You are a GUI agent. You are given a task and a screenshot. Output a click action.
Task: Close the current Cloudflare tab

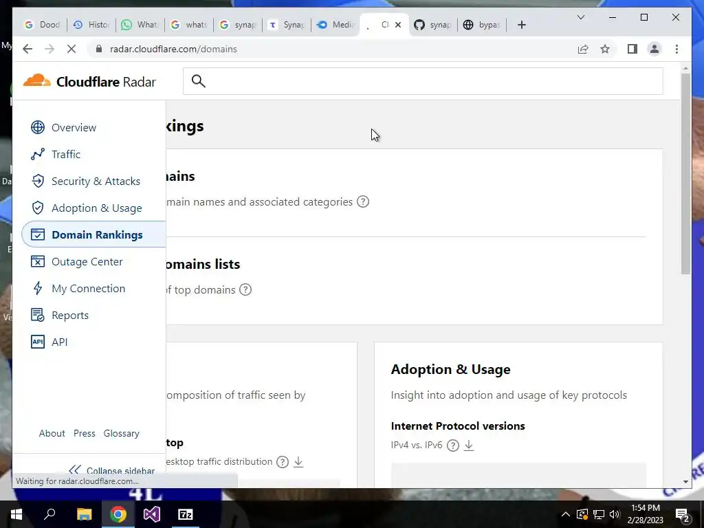[398, 25]
